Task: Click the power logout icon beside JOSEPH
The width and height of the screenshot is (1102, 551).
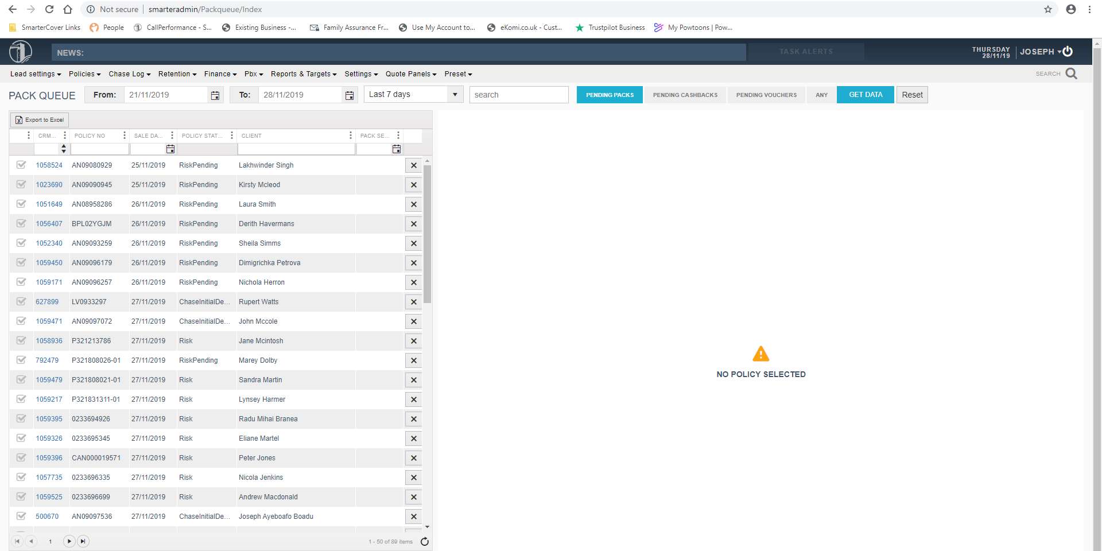Action: tap(1068, 52)
